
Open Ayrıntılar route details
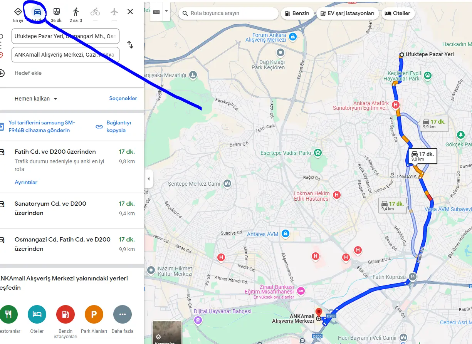pos(26,182)
